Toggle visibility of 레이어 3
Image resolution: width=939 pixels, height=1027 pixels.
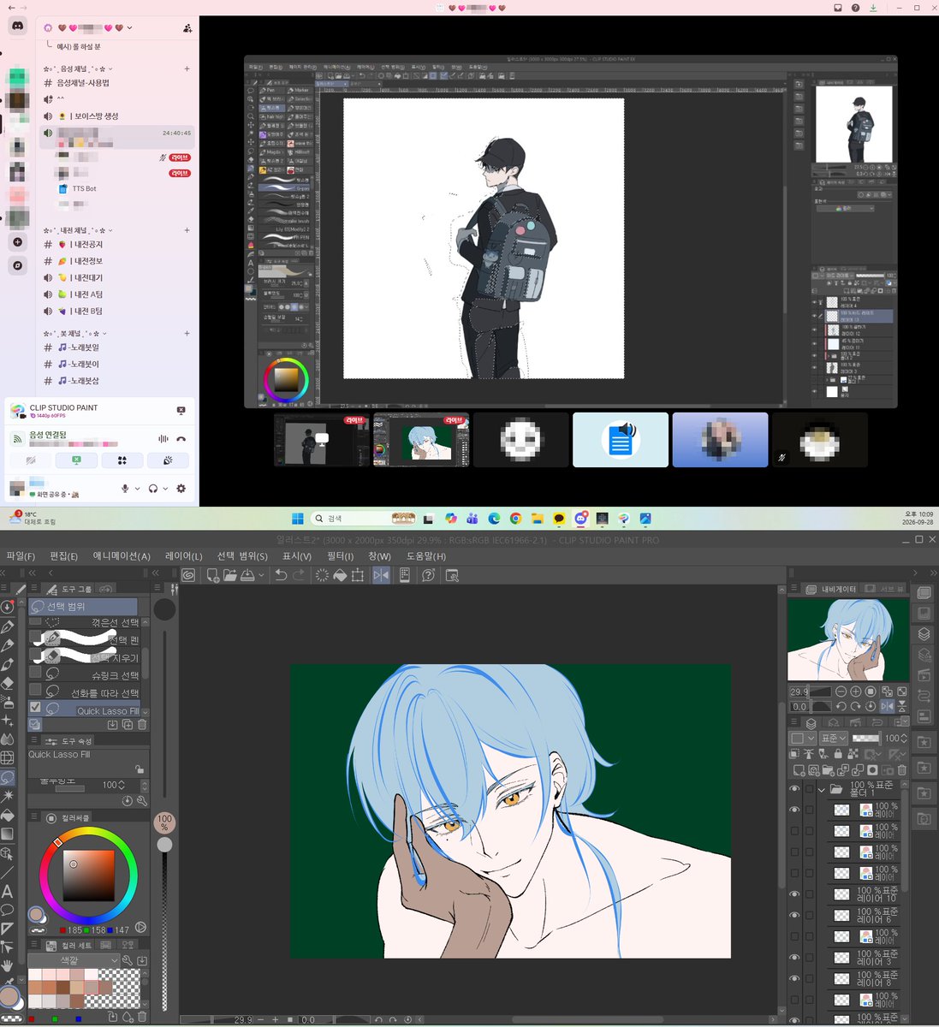click(794, 957)
